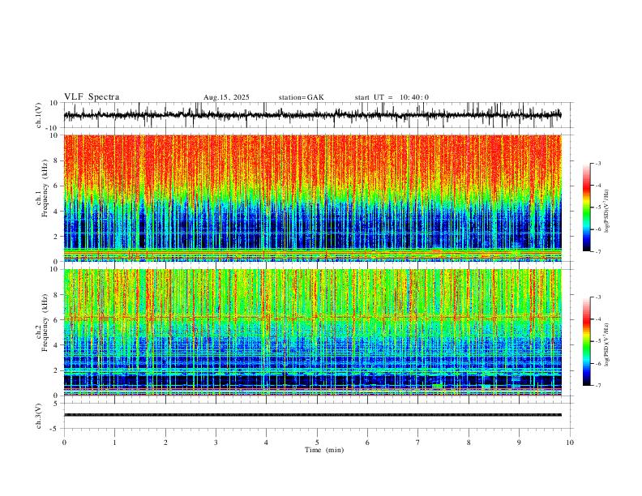This screenshot has height=496, width=642.
Task: Click time axis tick label "9"
Action: pos(519,443)
